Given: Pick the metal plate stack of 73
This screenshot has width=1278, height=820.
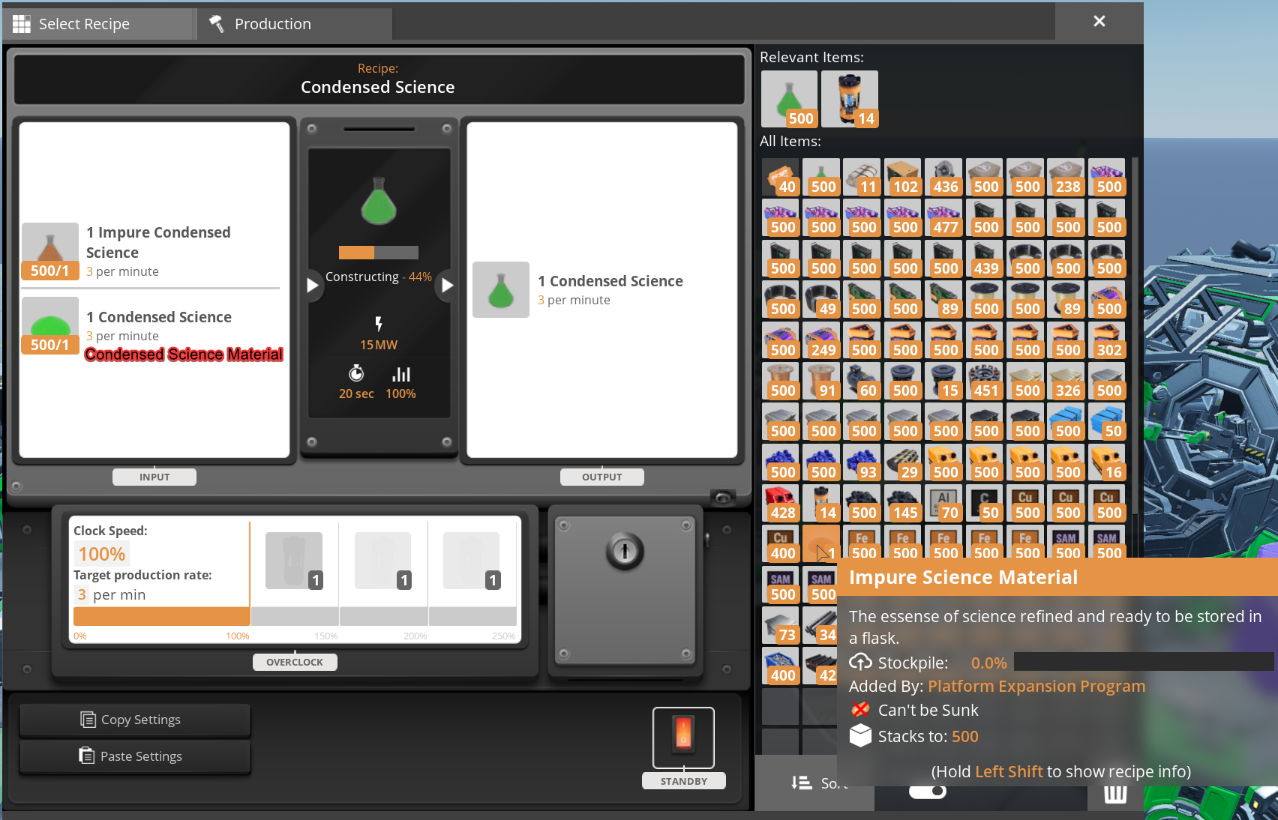Looking at the screenshot, I should point(781,625).
